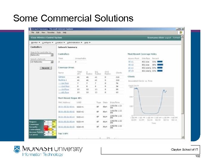Click the red Controllers alarm cell
The height and width of the screenshot is (161, 215).
[x=46, y=129]
